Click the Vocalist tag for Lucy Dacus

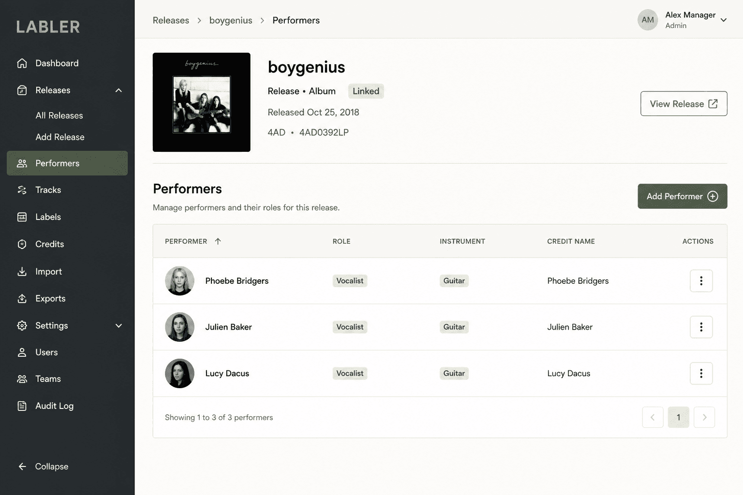(350, 373)
